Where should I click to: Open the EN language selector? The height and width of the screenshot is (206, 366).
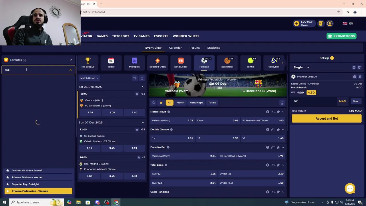coord(348,23)
